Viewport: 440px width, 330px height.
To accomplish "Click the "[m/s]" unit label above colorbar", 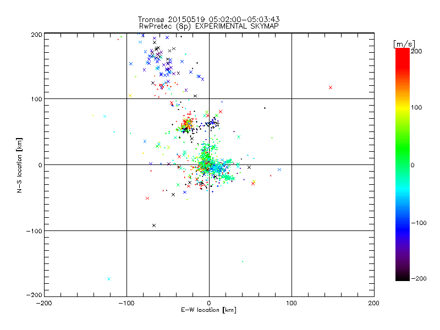I will (x=404, y=44).
